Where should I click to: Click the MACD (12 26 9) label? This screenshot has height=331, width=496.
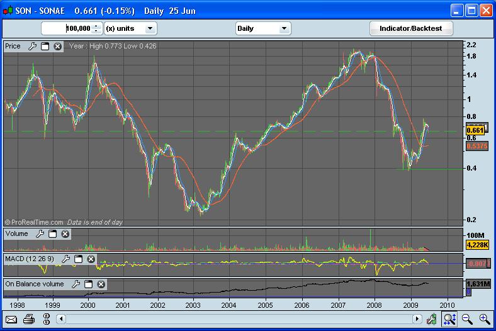tap(30, 259)
